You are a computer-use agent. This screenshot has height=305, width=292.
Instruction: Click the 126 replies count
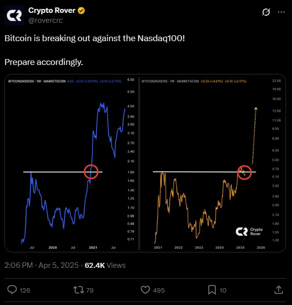25,290
